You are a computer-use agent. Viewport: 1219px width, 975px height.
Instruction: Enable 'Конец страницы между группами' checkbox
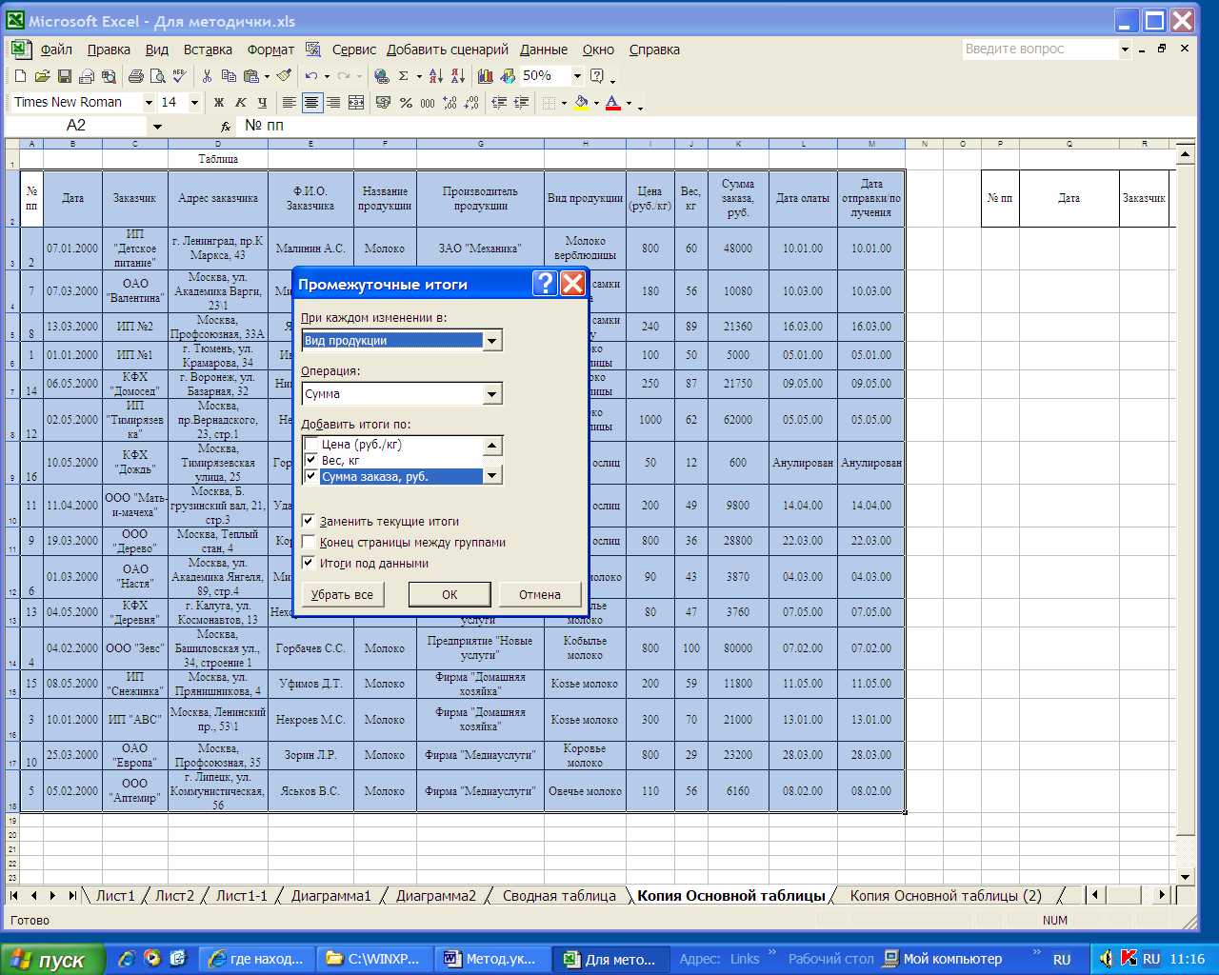(308, 542)
